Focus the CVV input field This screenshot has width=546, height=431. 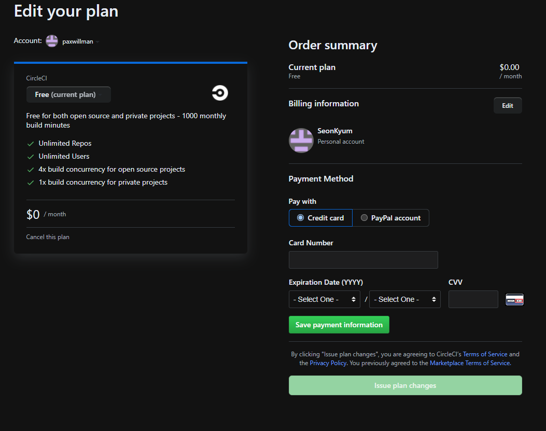point(473,299)
